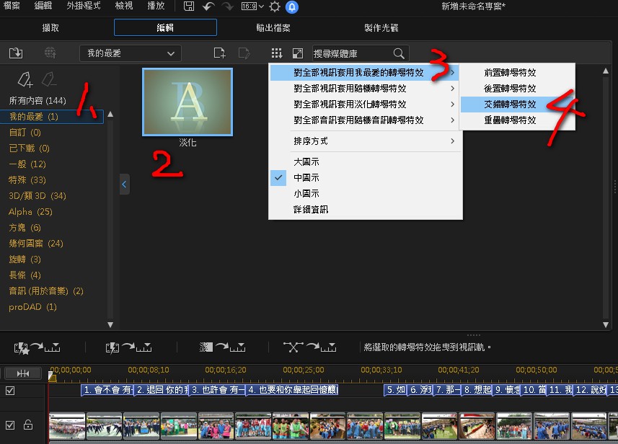The height and width of the screenshot is (444, 618).
Task: Click 對全部視訊套用我最愛的轉場特效 menu item
Action: (365, 73)
